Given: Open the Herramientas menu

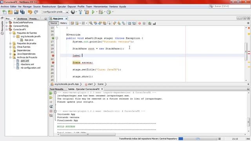Looking at the screenshot, I should point(101,7).
